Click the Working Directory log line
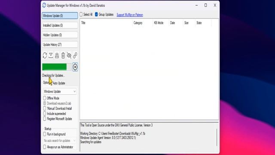The width and height of the screenshot is (275, 155). 113,133
